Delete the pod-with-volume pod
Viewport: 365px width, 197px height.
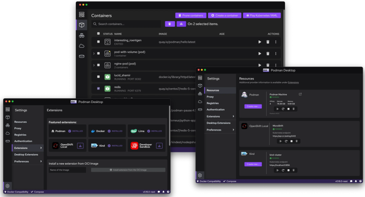tap(268, 54)
